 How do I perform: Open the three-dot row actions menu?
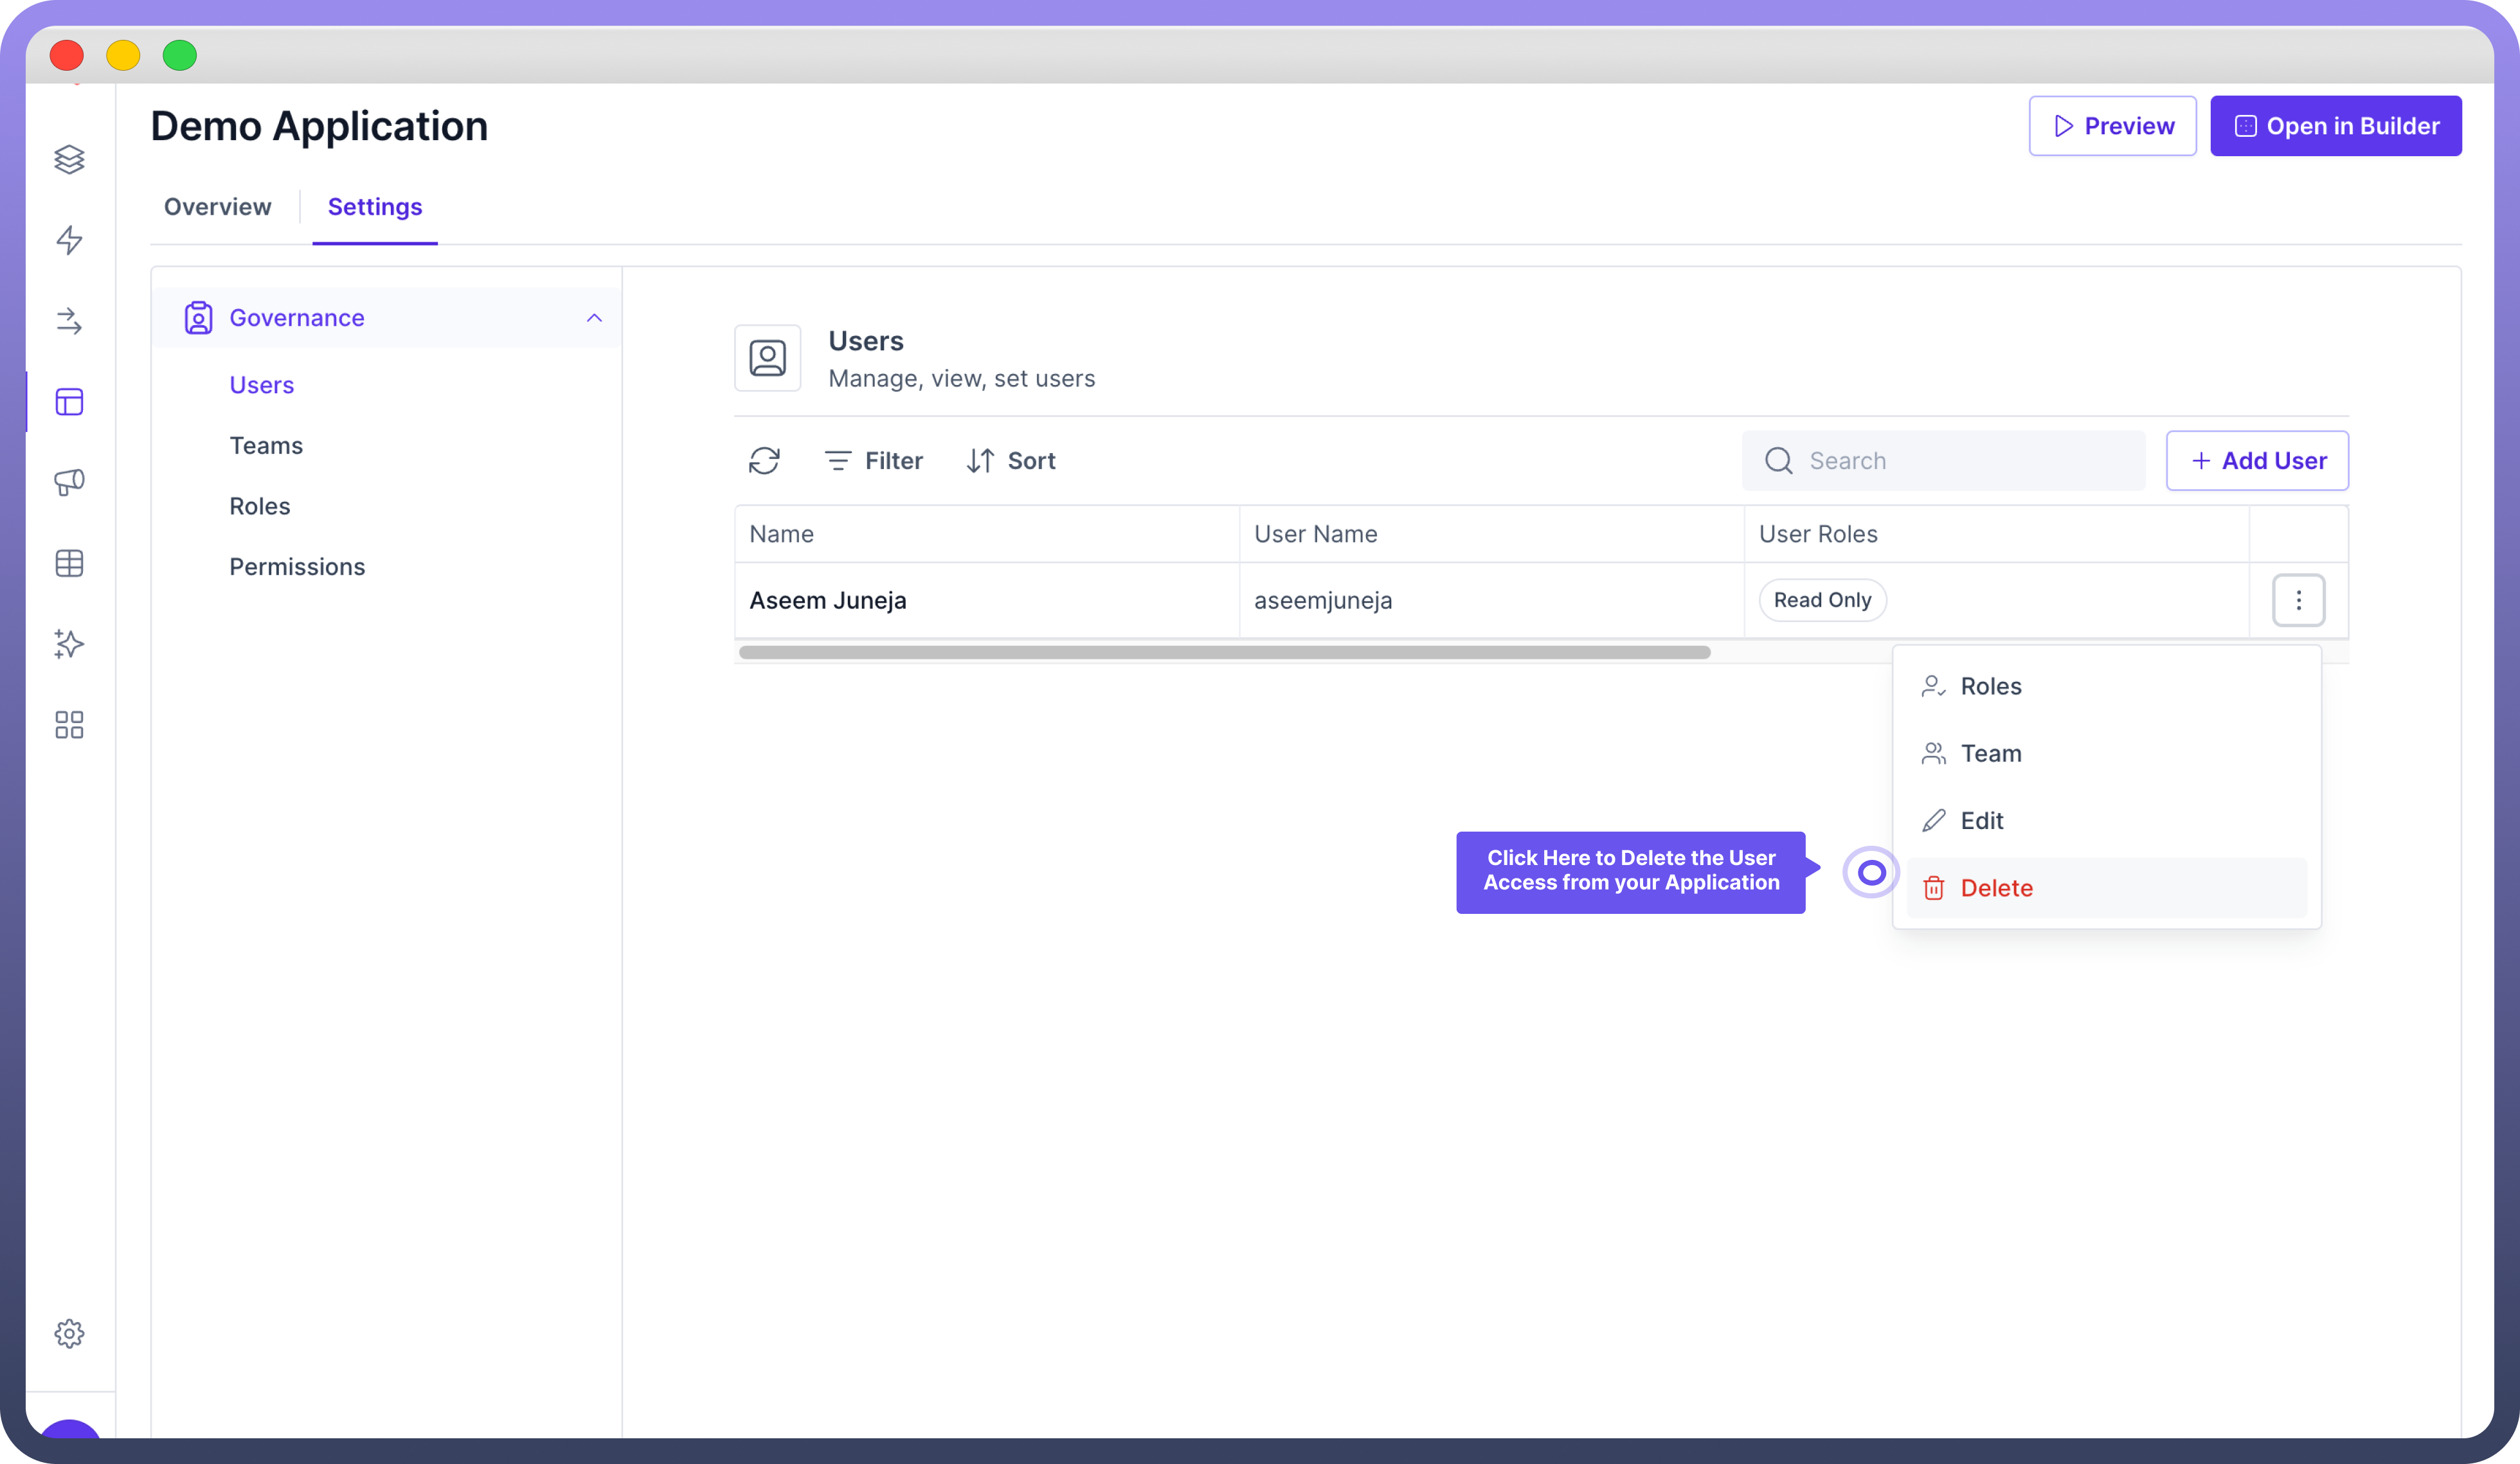click(2298, 600)
